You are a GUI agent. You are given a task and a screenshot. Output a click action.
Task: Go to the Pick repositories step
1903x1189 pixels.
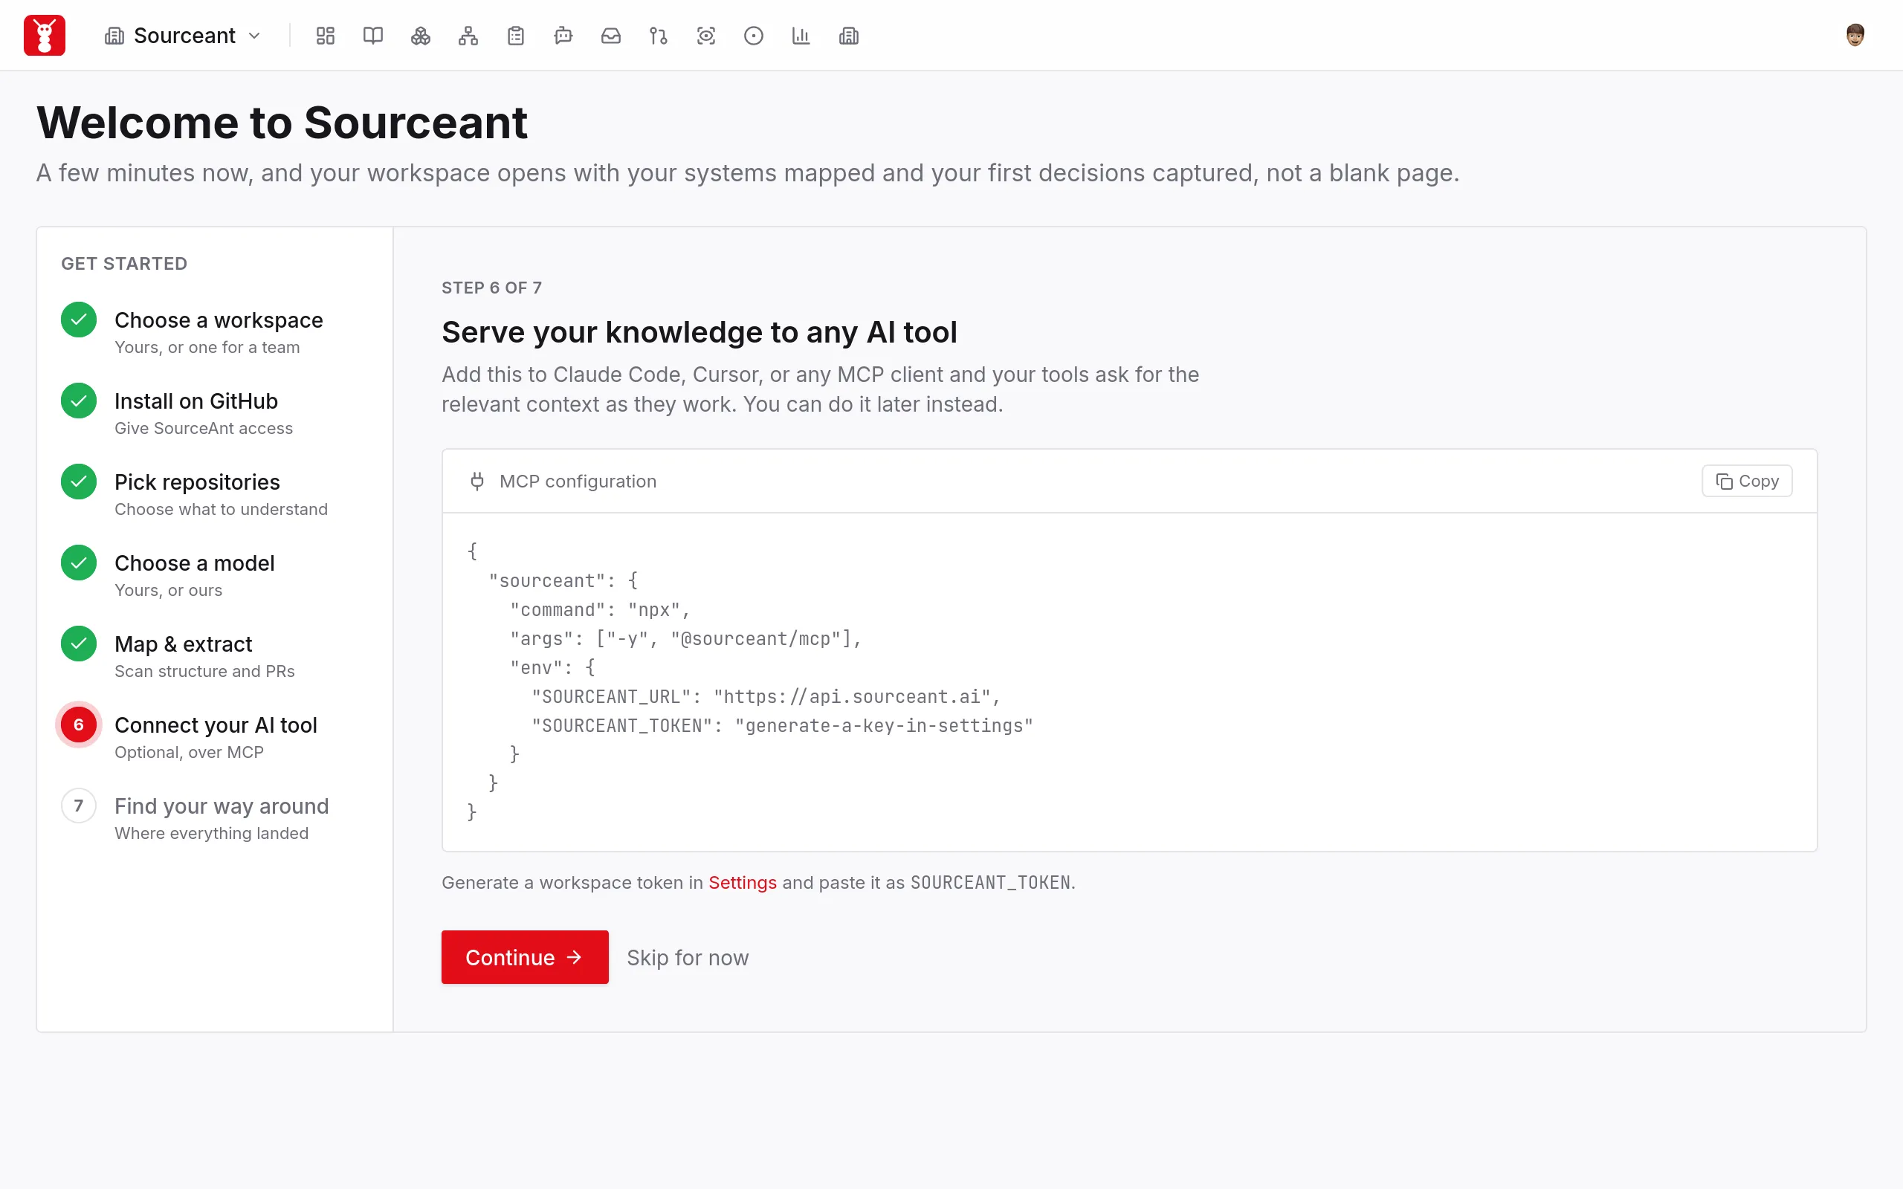[214, 494]
